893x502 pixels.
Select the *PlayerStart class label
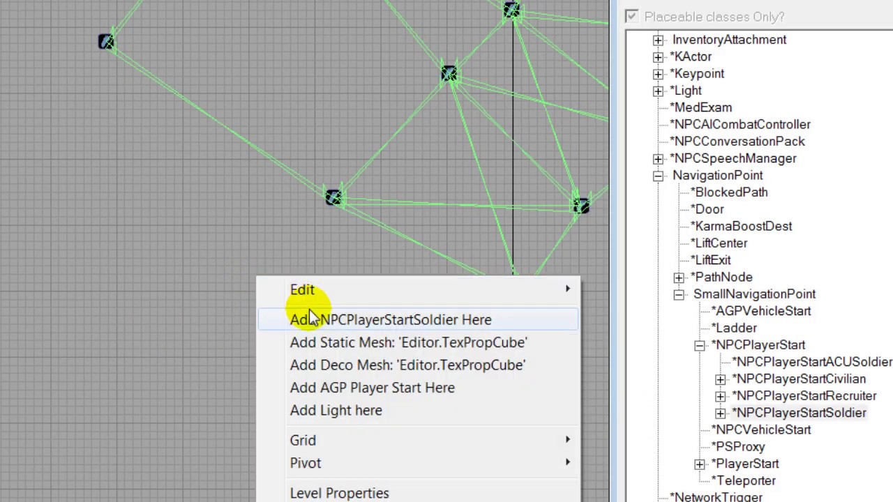(744, 464)
